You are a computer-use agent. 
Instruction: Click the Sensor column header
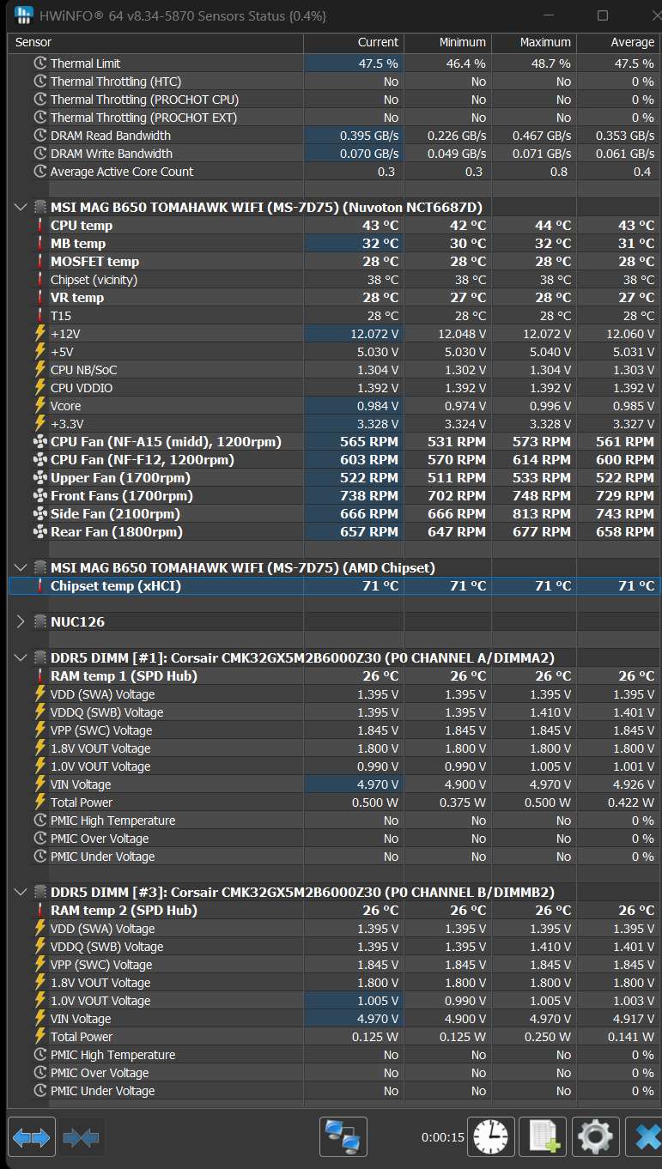click(x=156, y=42)
